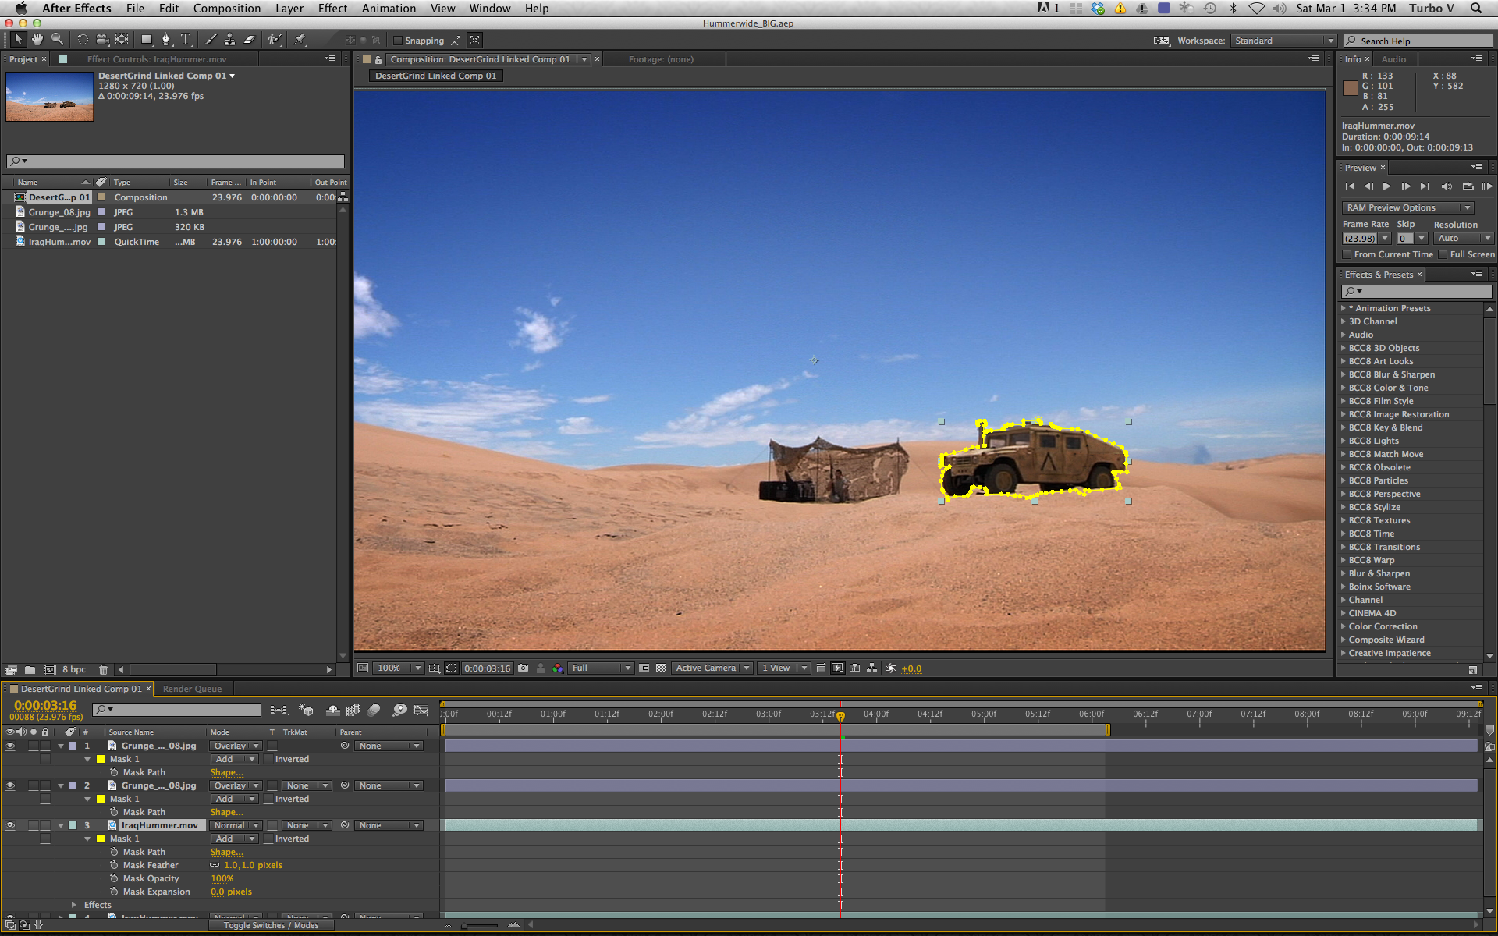Open the Full resolution dropdown
Viewport: 1498px width, 936px height.
(x=601, y=668)
